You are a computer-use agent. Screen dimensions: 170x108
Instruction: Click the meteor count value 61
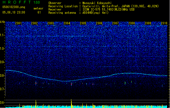tap(39, 12)
